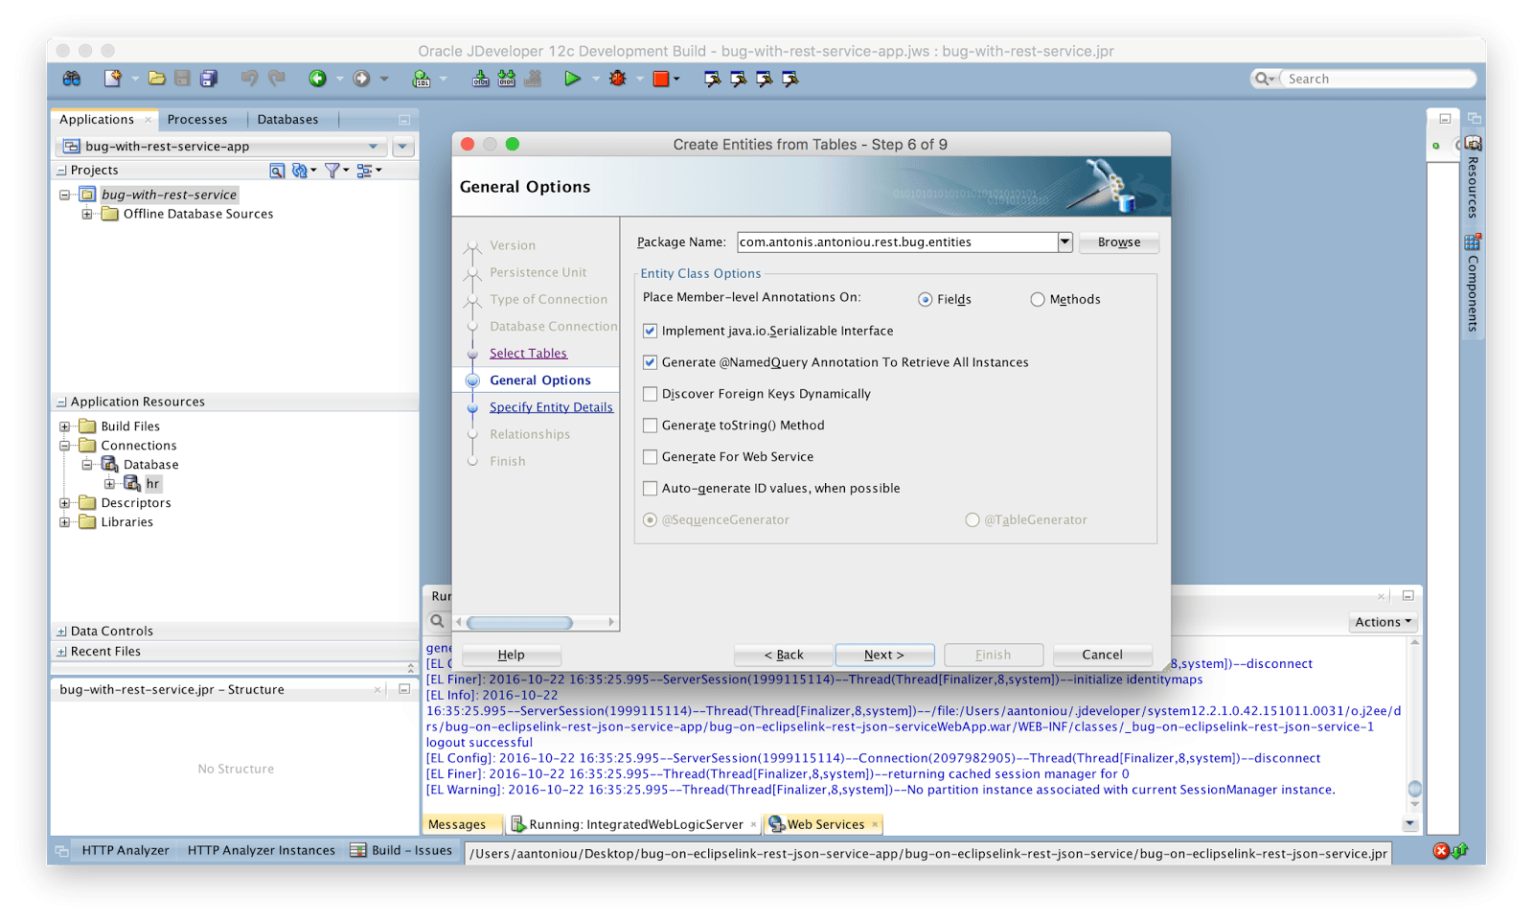Image resolution: width=1533 pixels, height=921 pixels.
Task: Click the Components palette icon on right edge
Action: coord(1474,242)
